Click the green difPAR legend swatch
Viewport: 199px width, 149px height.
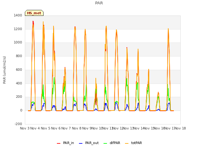(105, 143)
